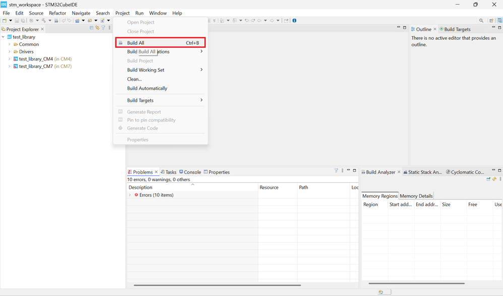Close the Outline tab
503x296 pixels.
coord(435,29)
